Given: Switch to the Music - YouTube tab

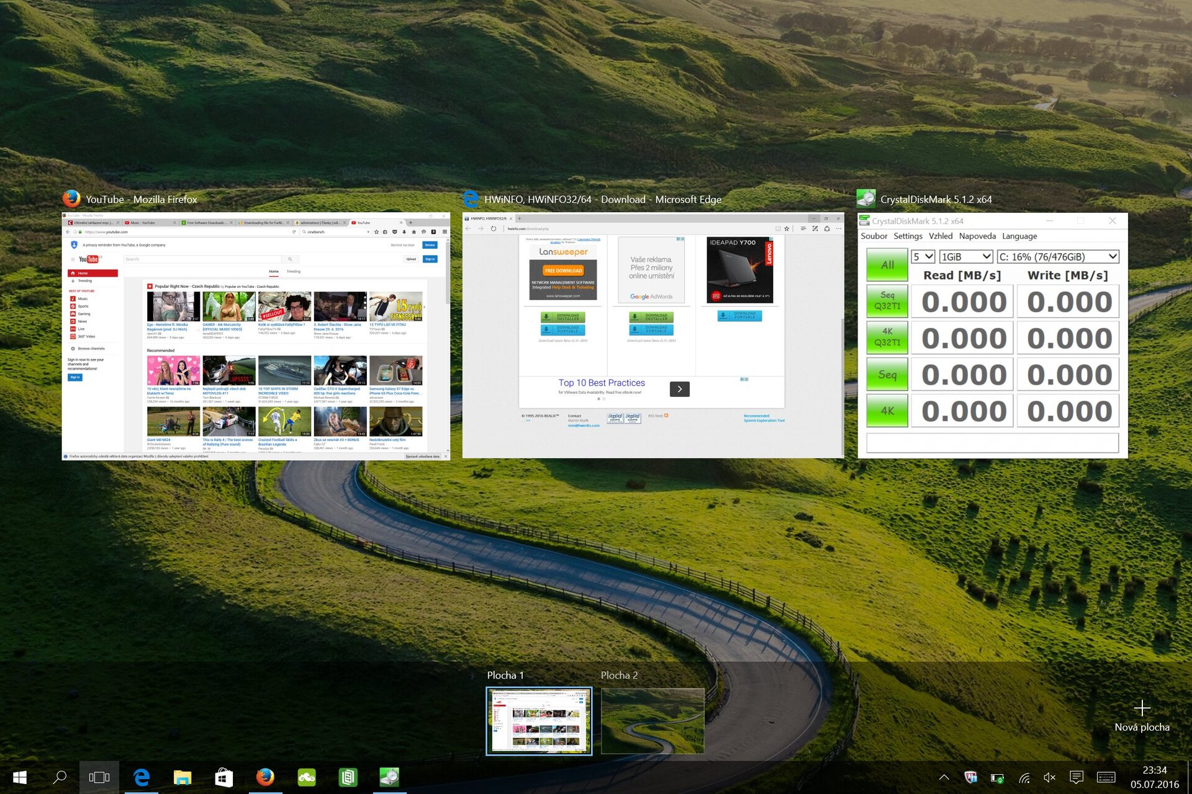Looking at the screenshot, I should click(143, 222).
